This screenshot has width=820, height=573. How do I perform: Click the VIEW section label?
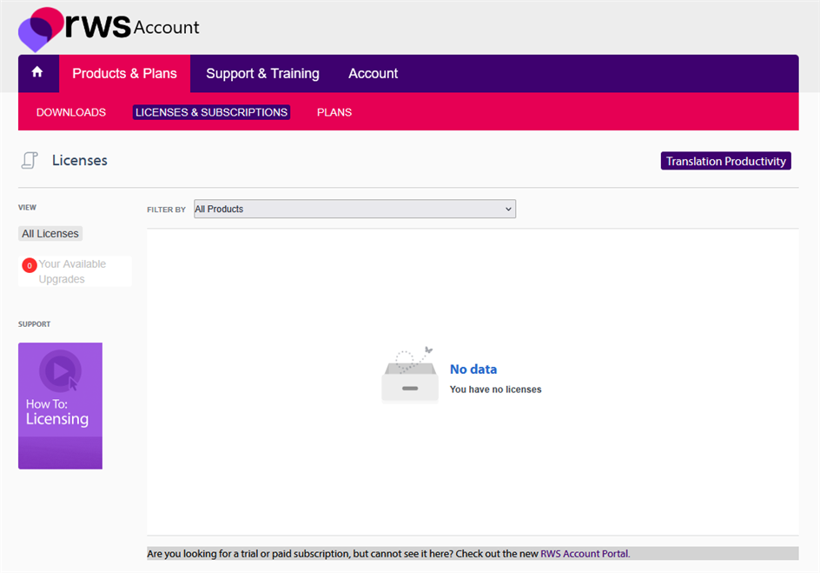click(x=27, y=207)
